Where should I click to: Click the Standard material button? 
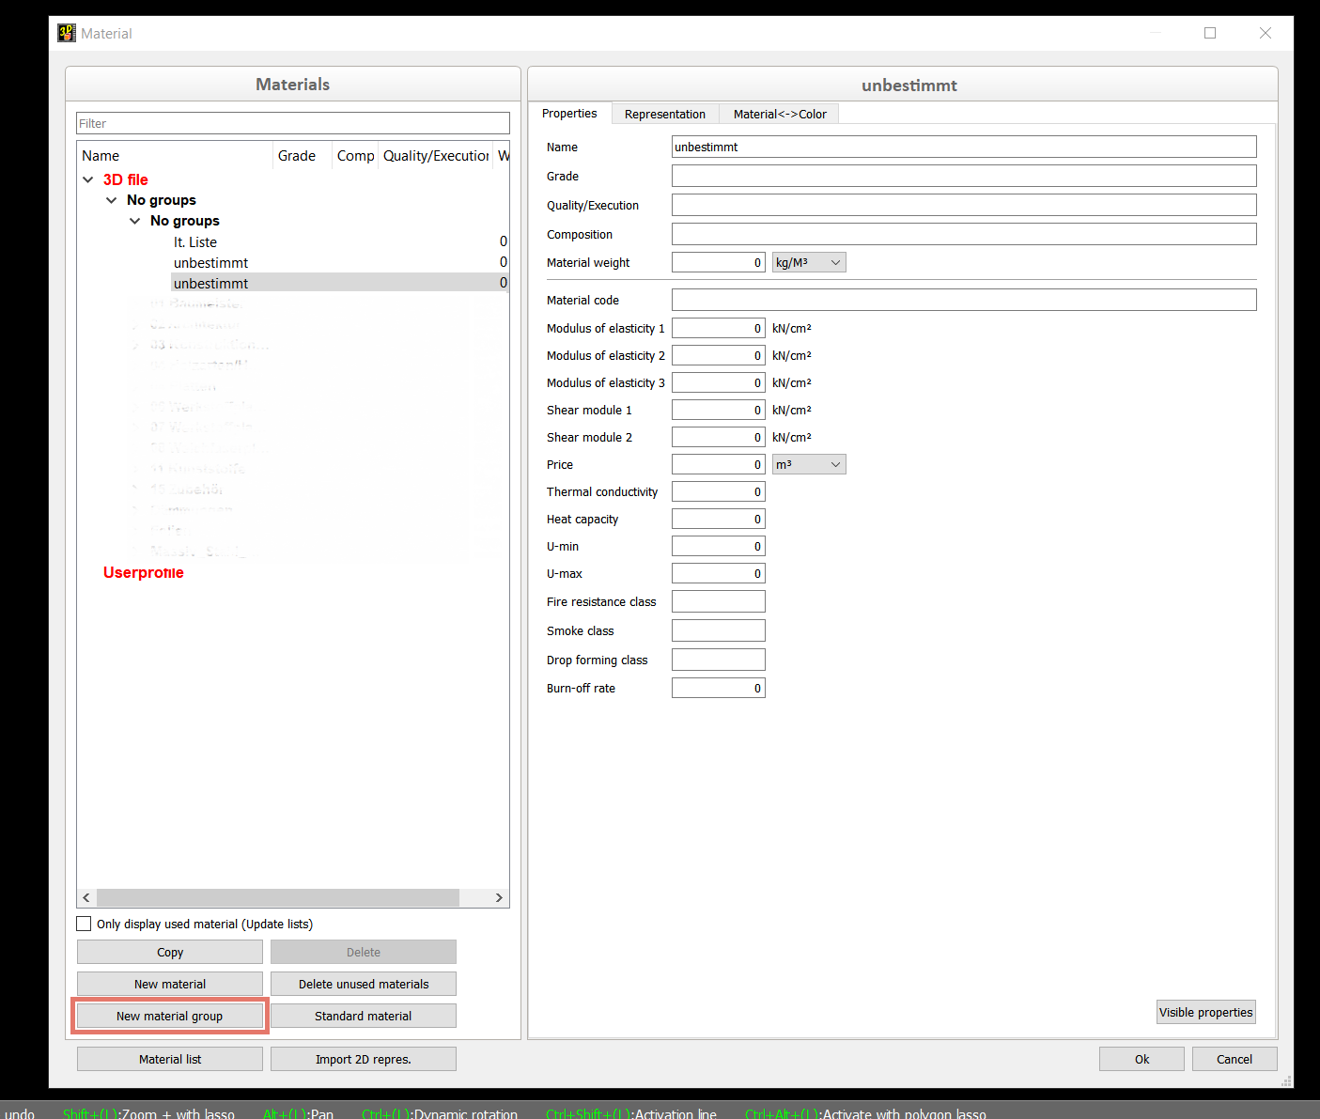click(x=363, y=1016)
